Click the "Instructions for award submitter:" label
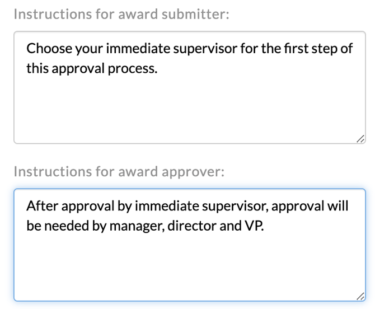375x309 pixels. [x=121, y=15]
